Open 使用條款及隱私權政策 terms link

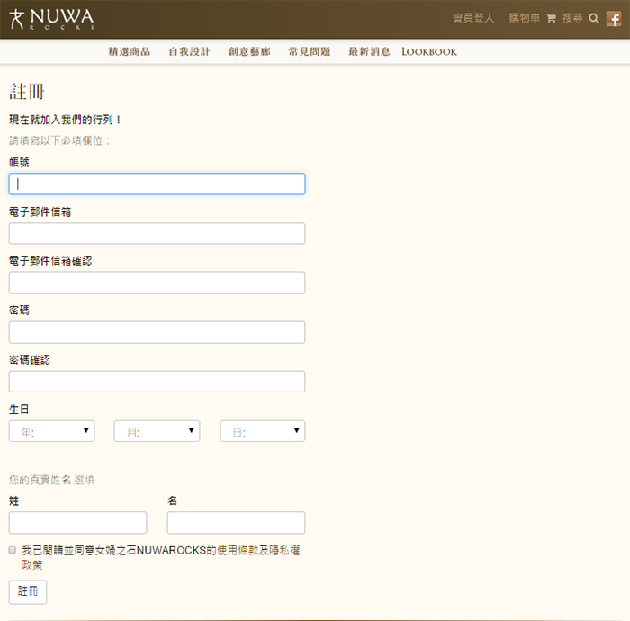[259, 550]
